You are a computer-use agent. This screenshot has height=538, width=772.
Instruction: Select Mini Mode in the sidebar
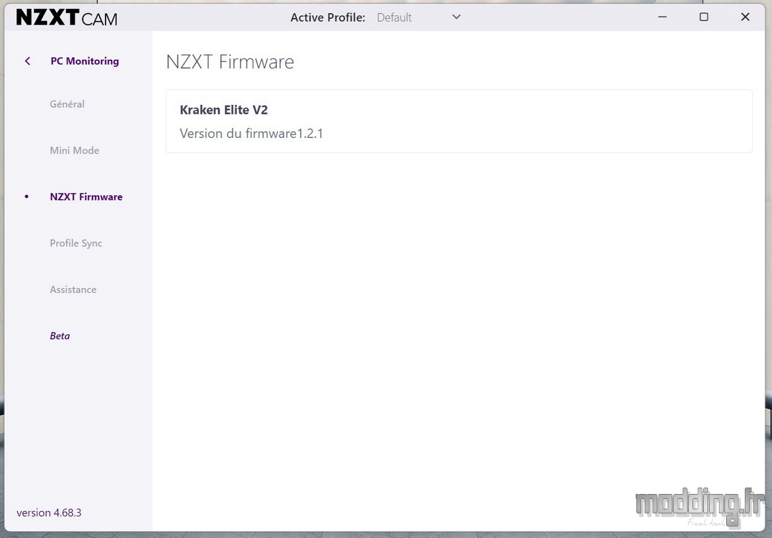tap(74, 151)
